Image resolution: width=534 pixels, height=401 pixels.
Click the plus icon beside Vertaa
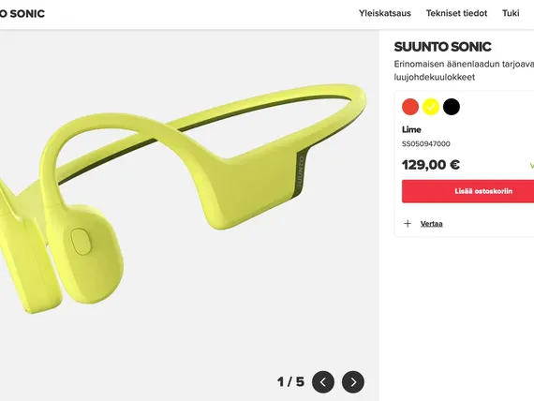click(x=408, y=224)
